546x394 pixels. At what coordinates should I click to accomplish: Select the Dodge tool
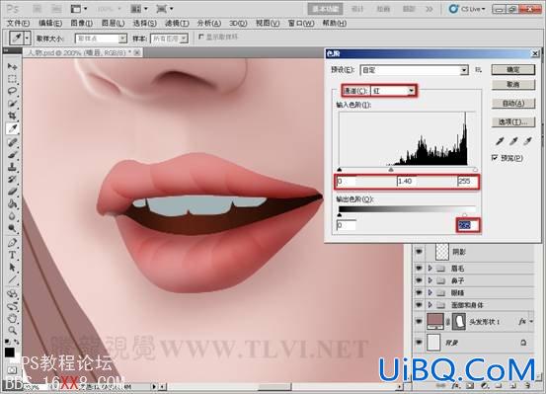coord(12,228)
